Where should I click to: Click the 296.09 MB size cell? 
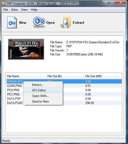90,103
